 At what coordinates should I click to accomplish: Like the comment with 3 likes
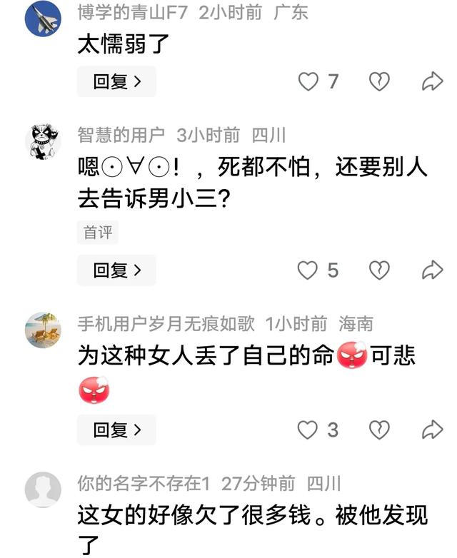pos(307,430)
